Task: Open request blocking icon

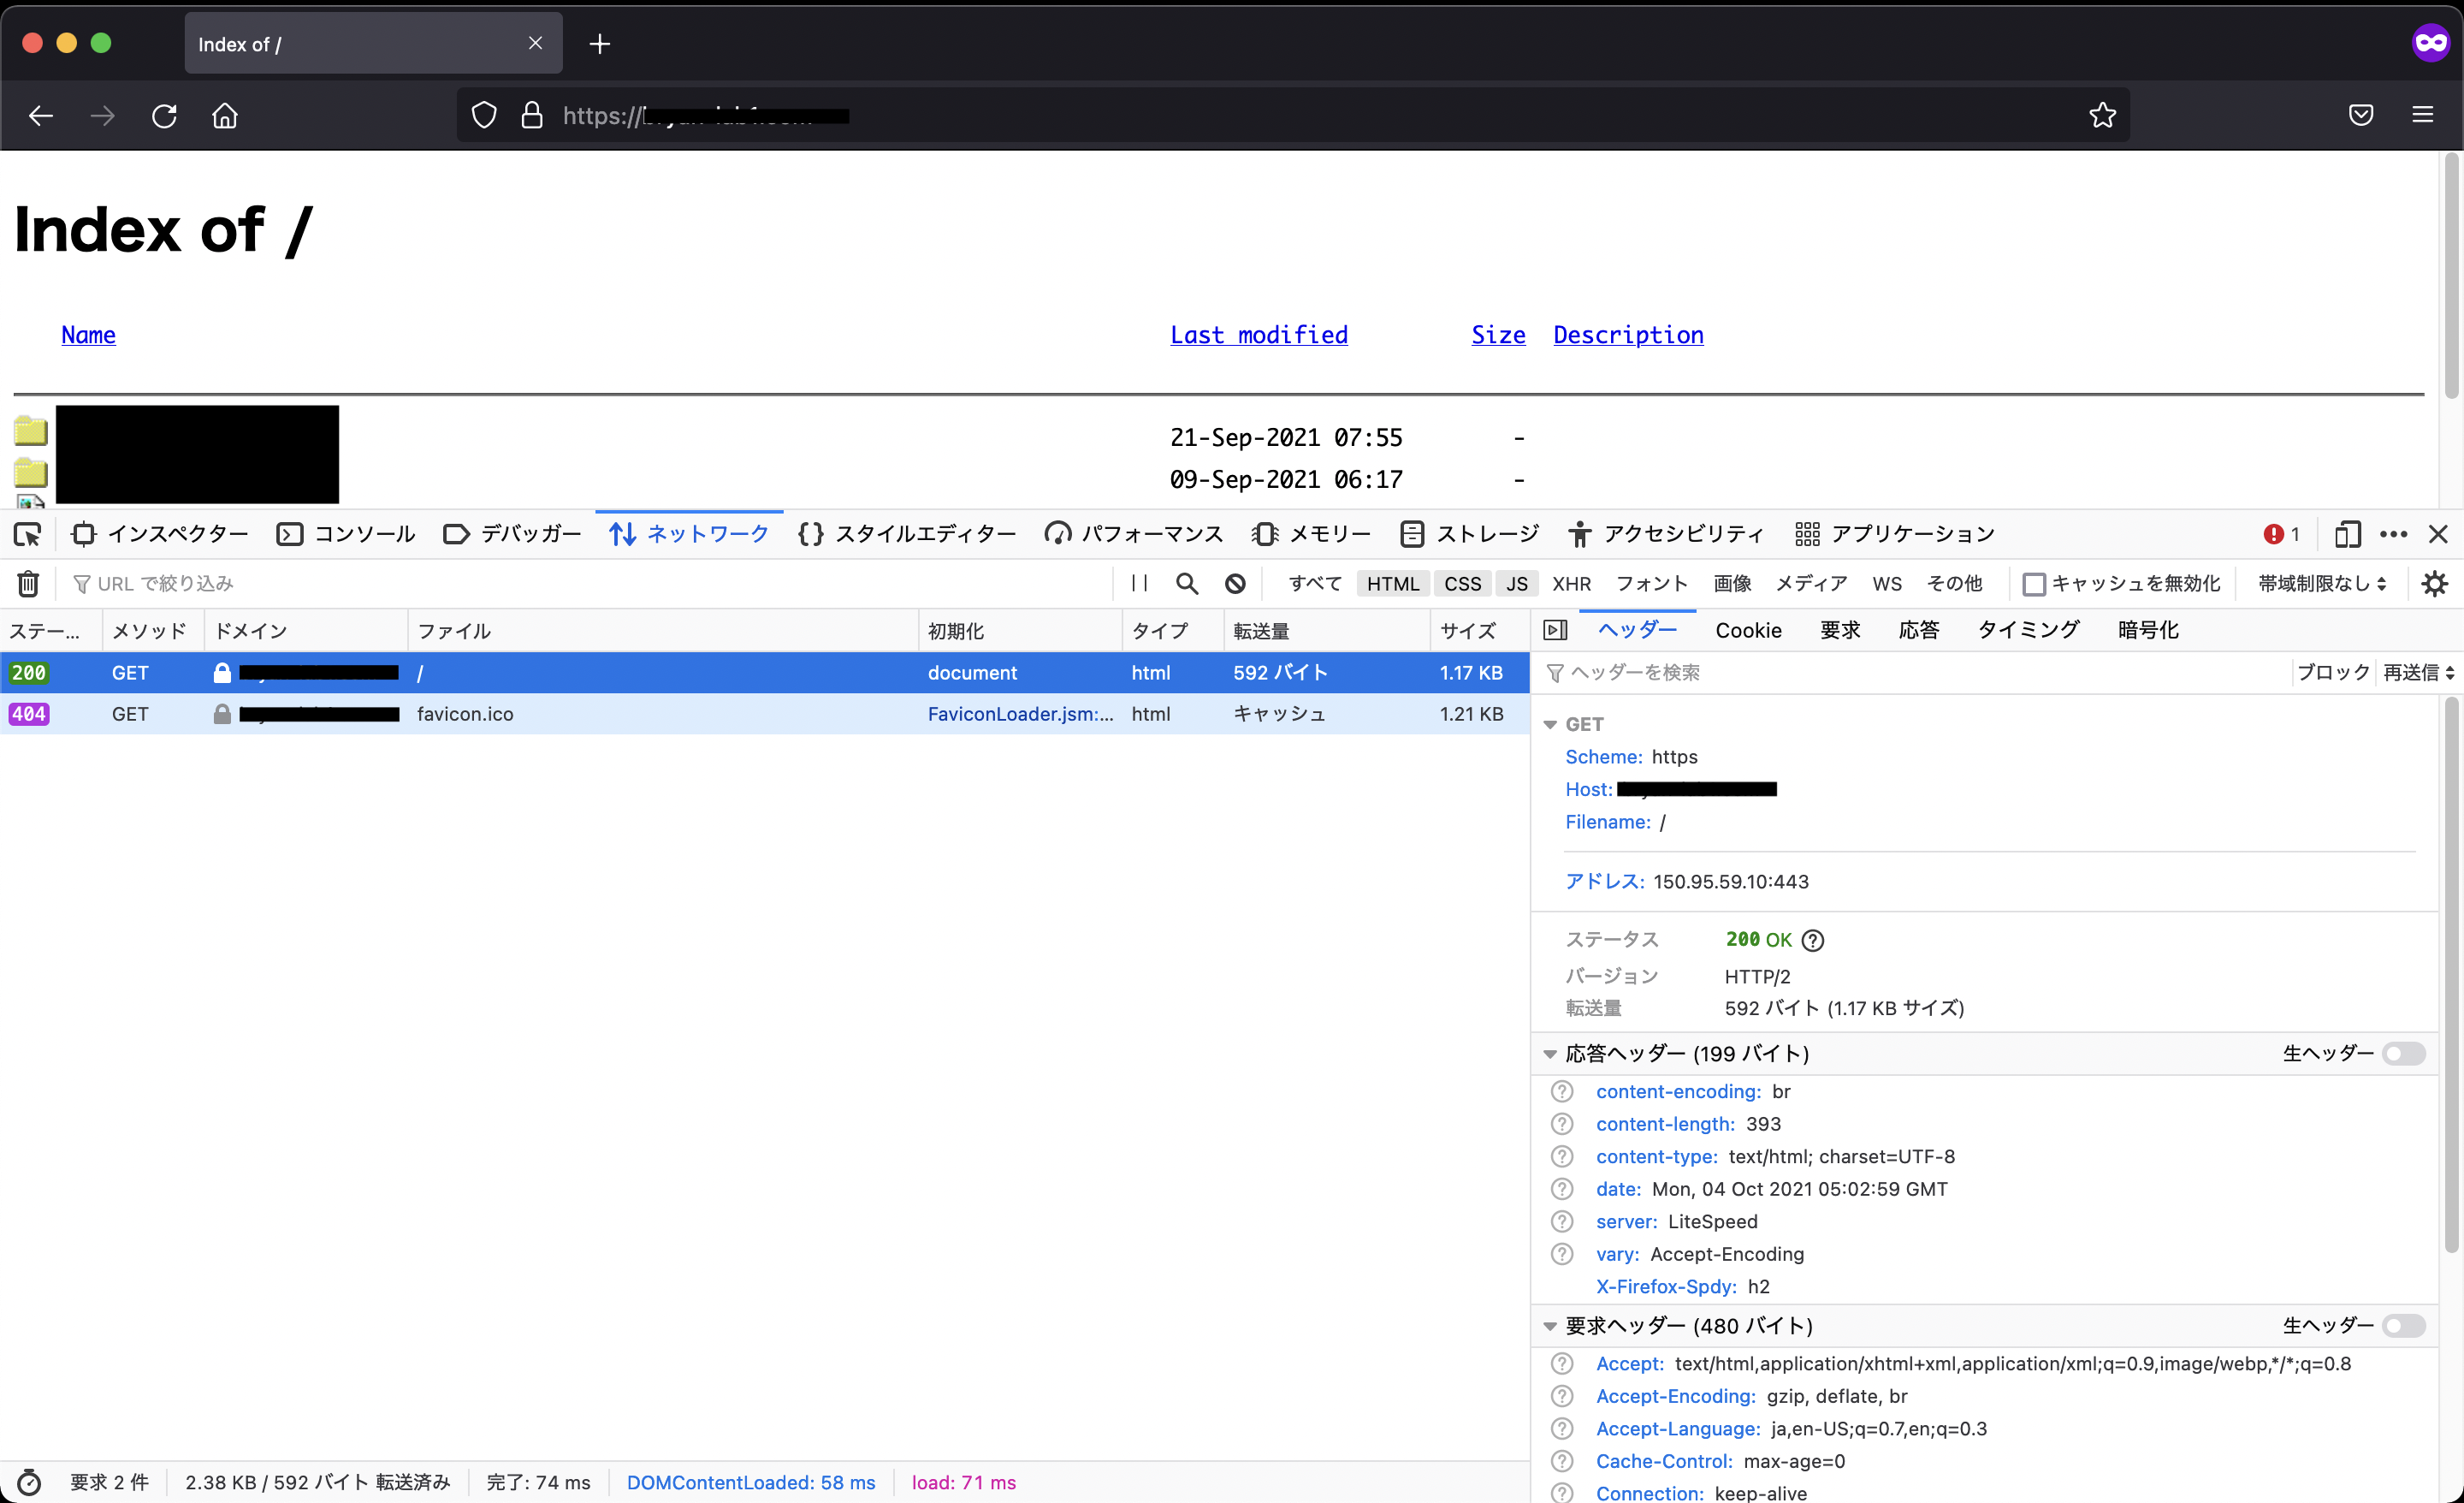Action: tap(1235, 584)
